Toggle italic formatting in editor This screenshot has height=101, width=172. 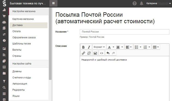point(89,47)
